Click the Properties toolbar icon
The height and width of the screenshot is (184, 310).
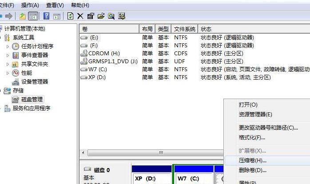coord(91,16)
